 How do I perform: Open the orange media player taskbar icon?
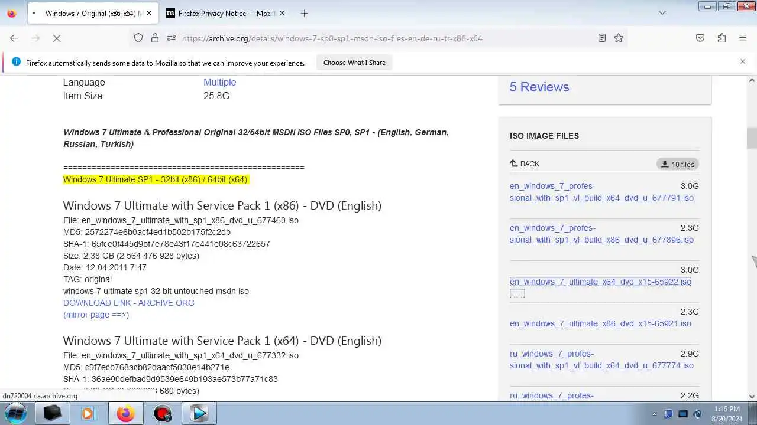88,413
